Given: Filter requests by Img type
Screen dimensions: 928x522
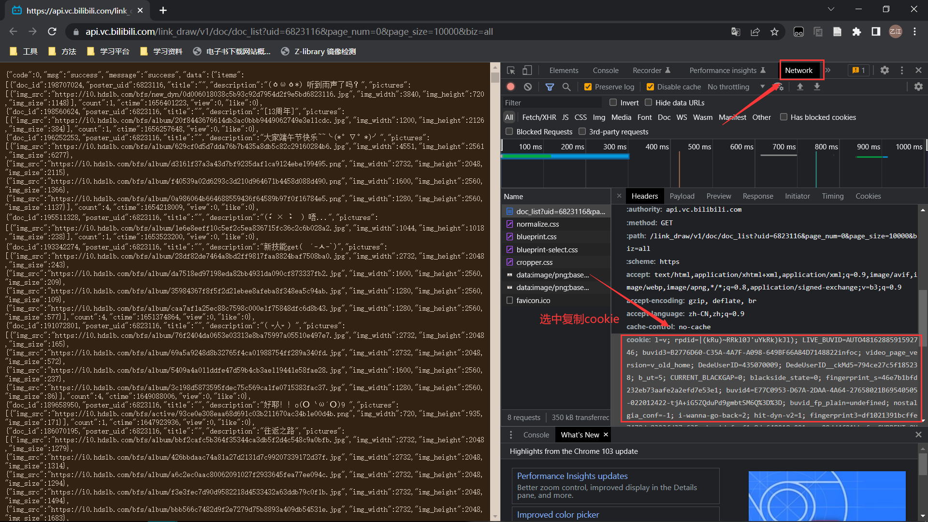Looking at the screenshot, I should pos(599,117).
